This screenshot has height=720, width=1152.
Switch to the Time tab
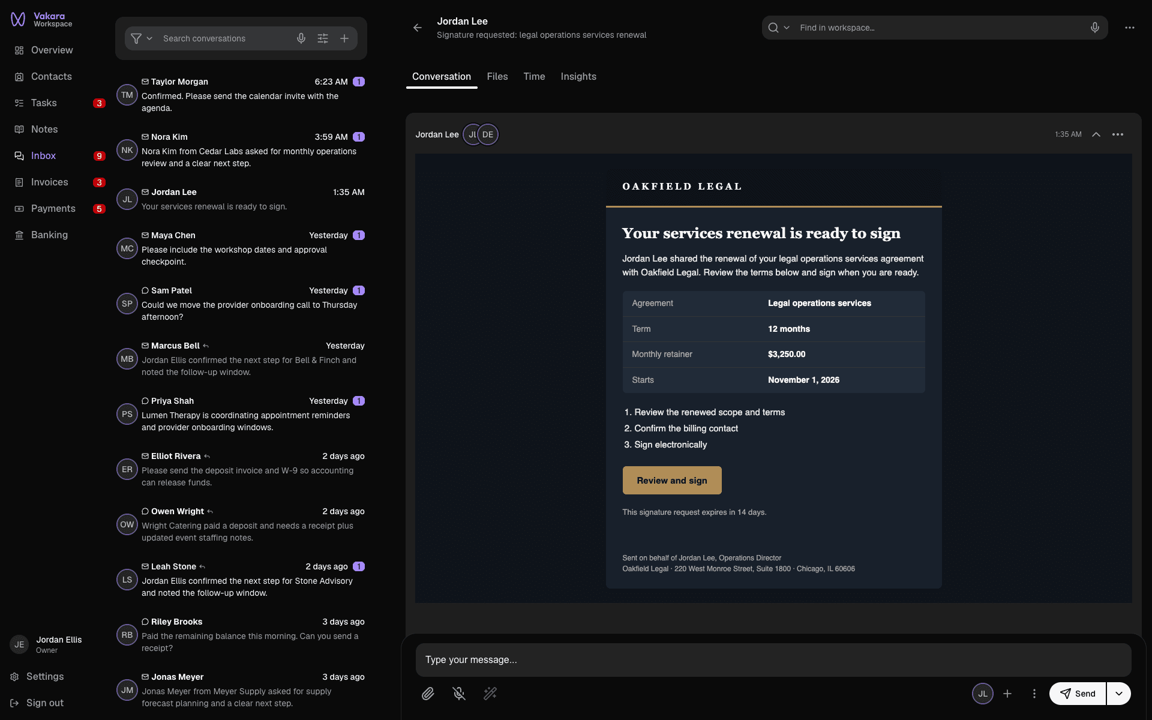pos(534,77)
